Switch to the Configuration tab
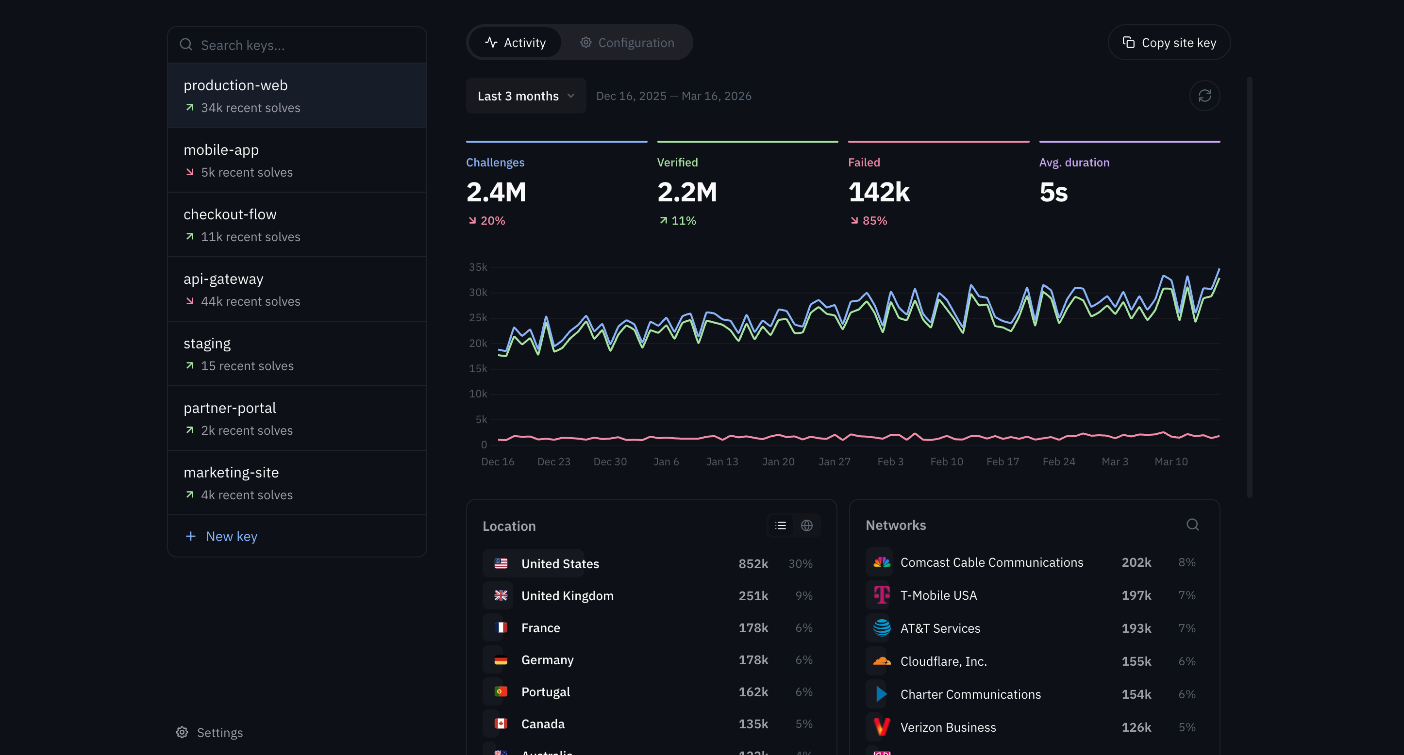This screenshot has width=1404, height=755. [627, 42]
